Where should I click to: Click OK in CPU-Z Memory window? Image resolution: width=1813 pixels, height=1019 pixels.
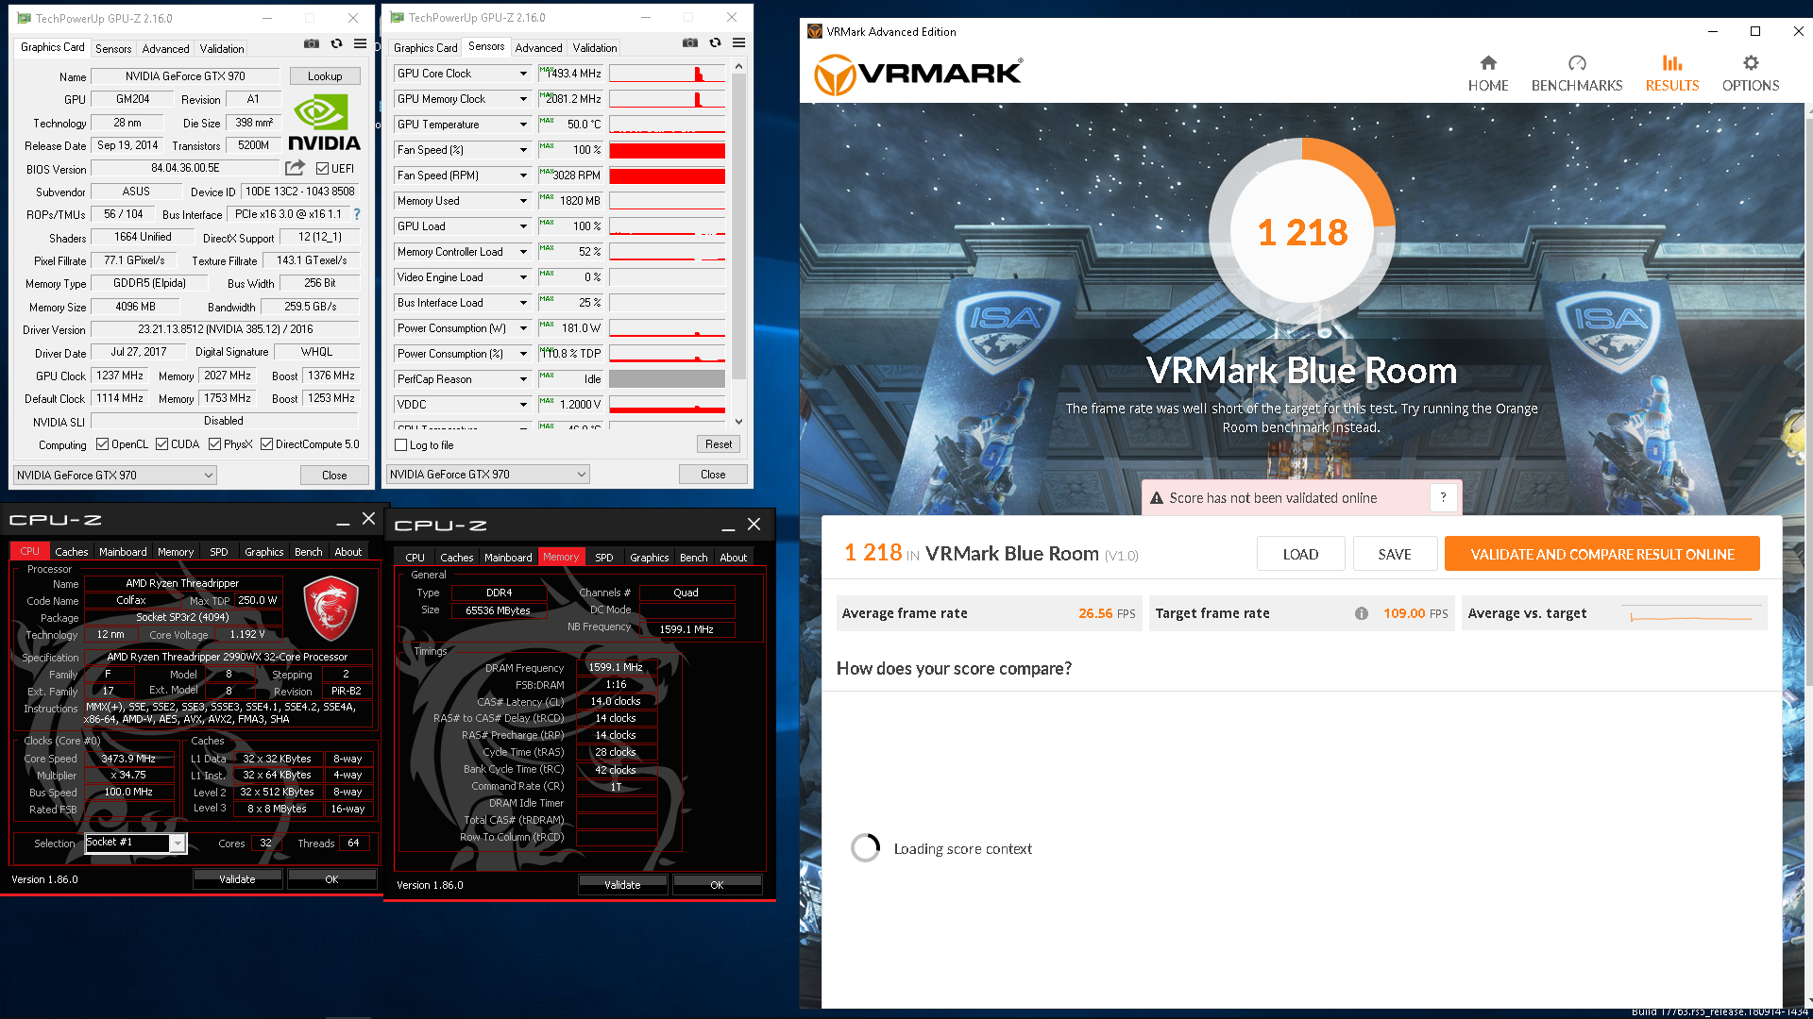[x=717, y=885]
